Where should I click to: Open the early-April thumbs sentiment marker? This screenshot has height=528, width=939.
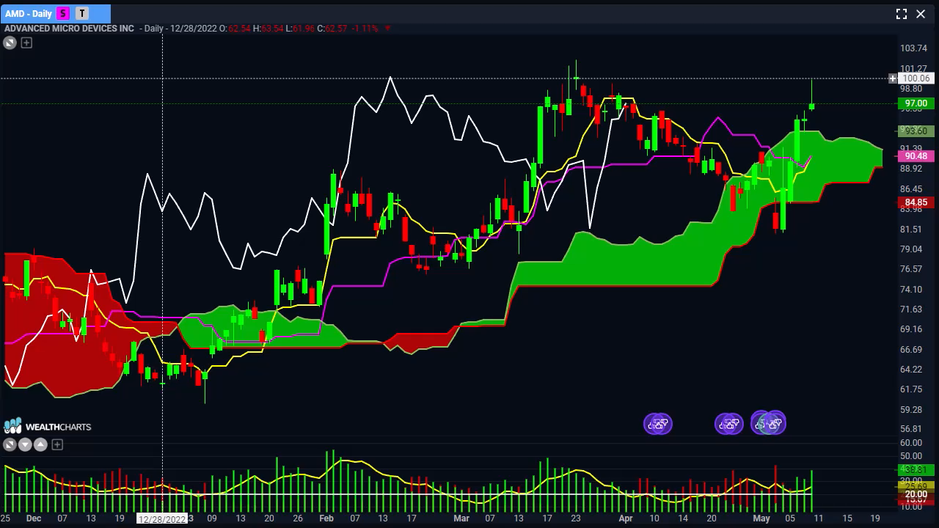[x=658, y=423]
